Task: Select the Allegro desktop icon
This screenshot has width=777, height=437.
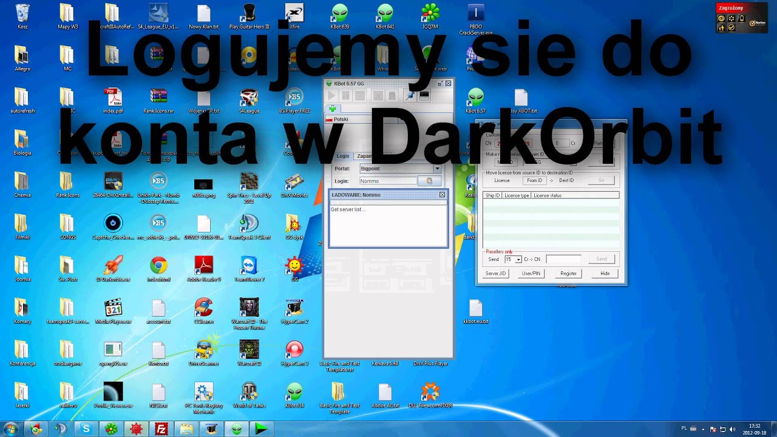Action: point(22,59)
